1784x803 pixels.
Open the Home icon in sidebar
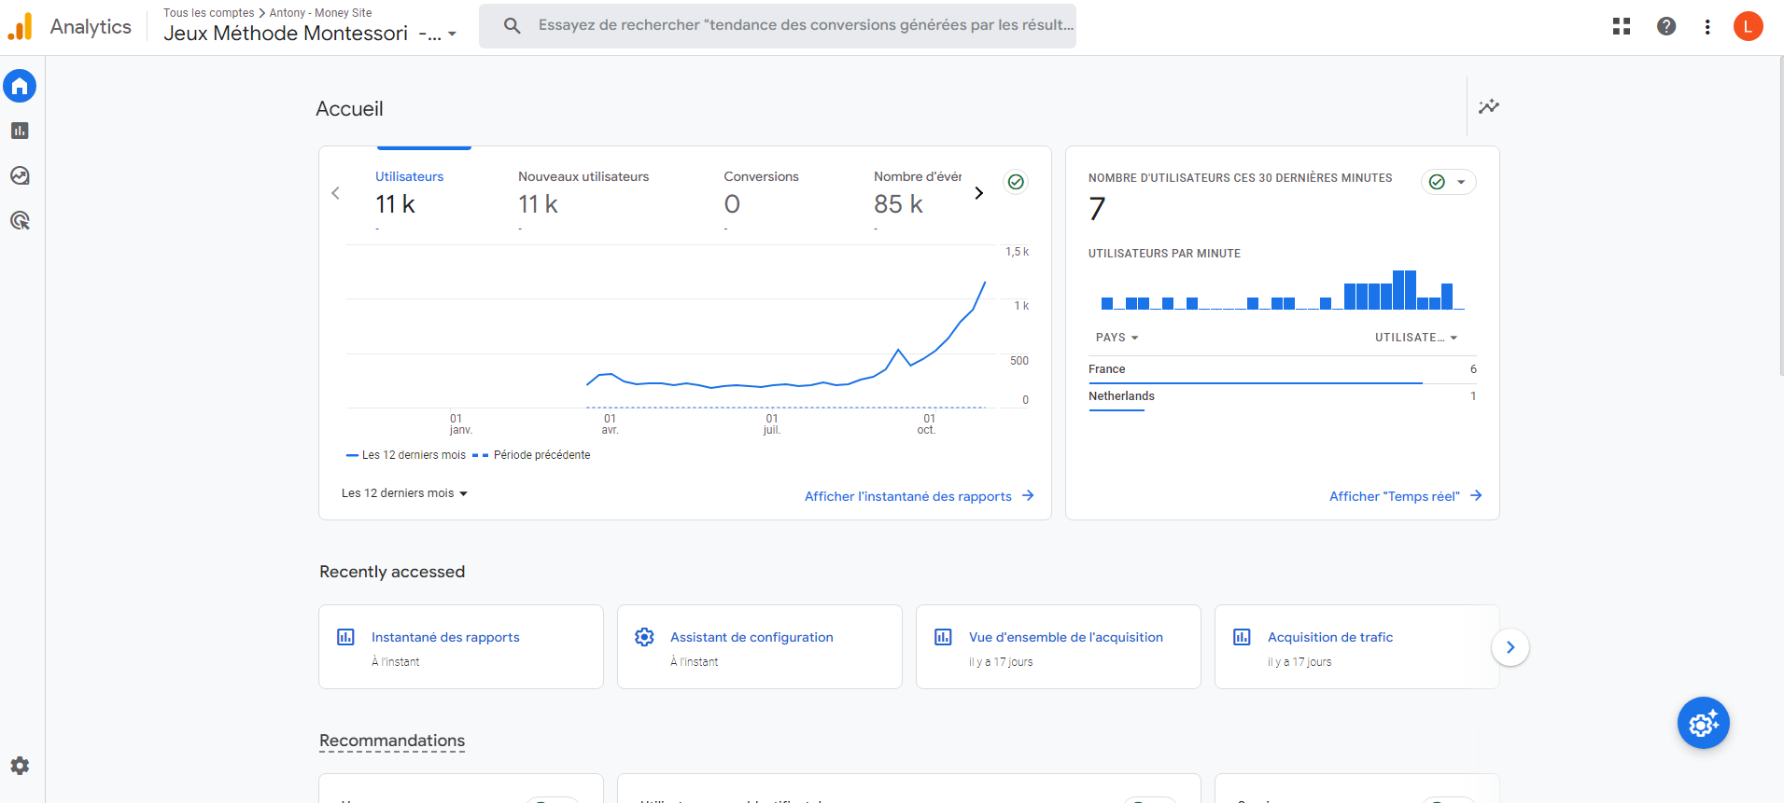20,87
